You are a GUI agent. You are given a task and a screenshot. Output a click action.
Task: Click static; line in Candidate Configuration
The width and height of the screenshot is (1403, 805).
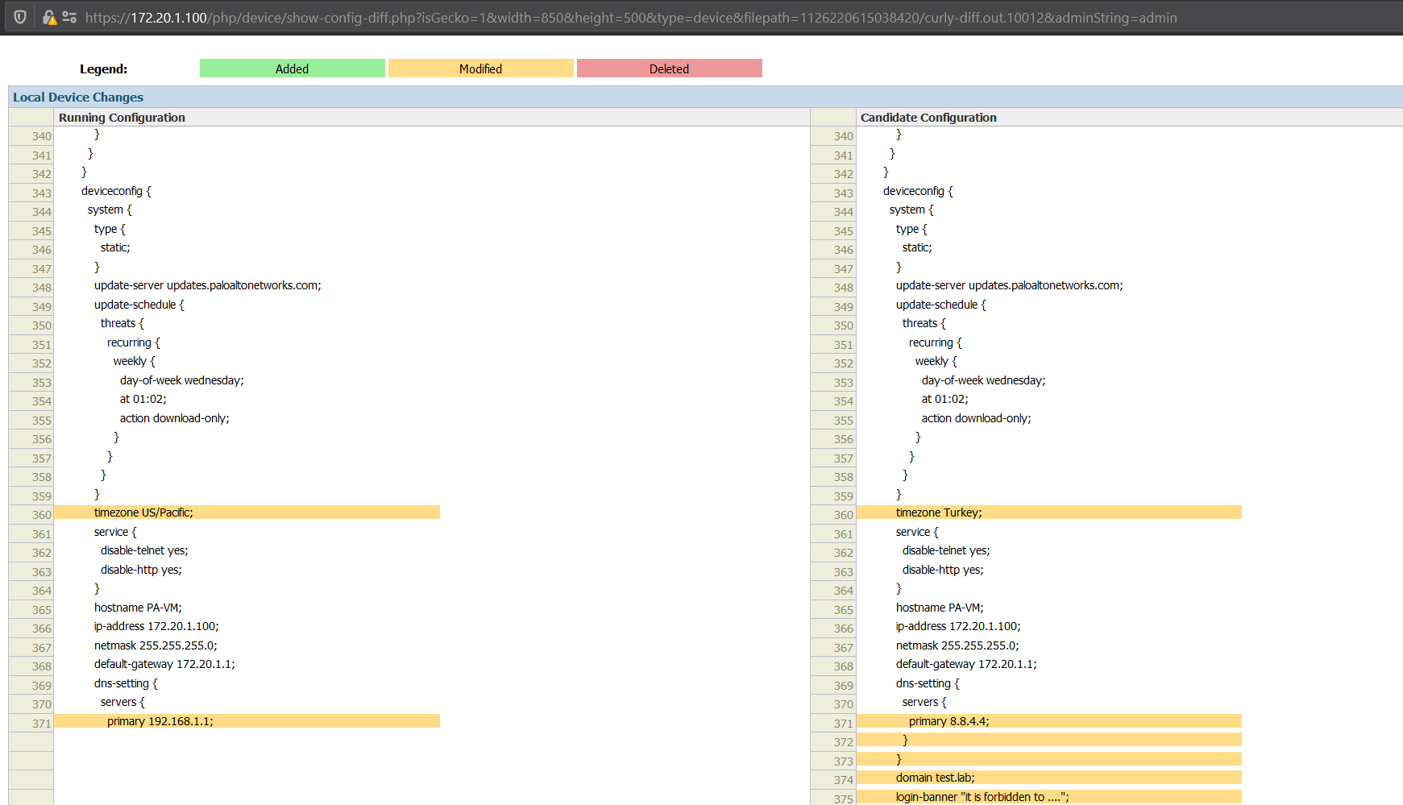pos(917,247)
